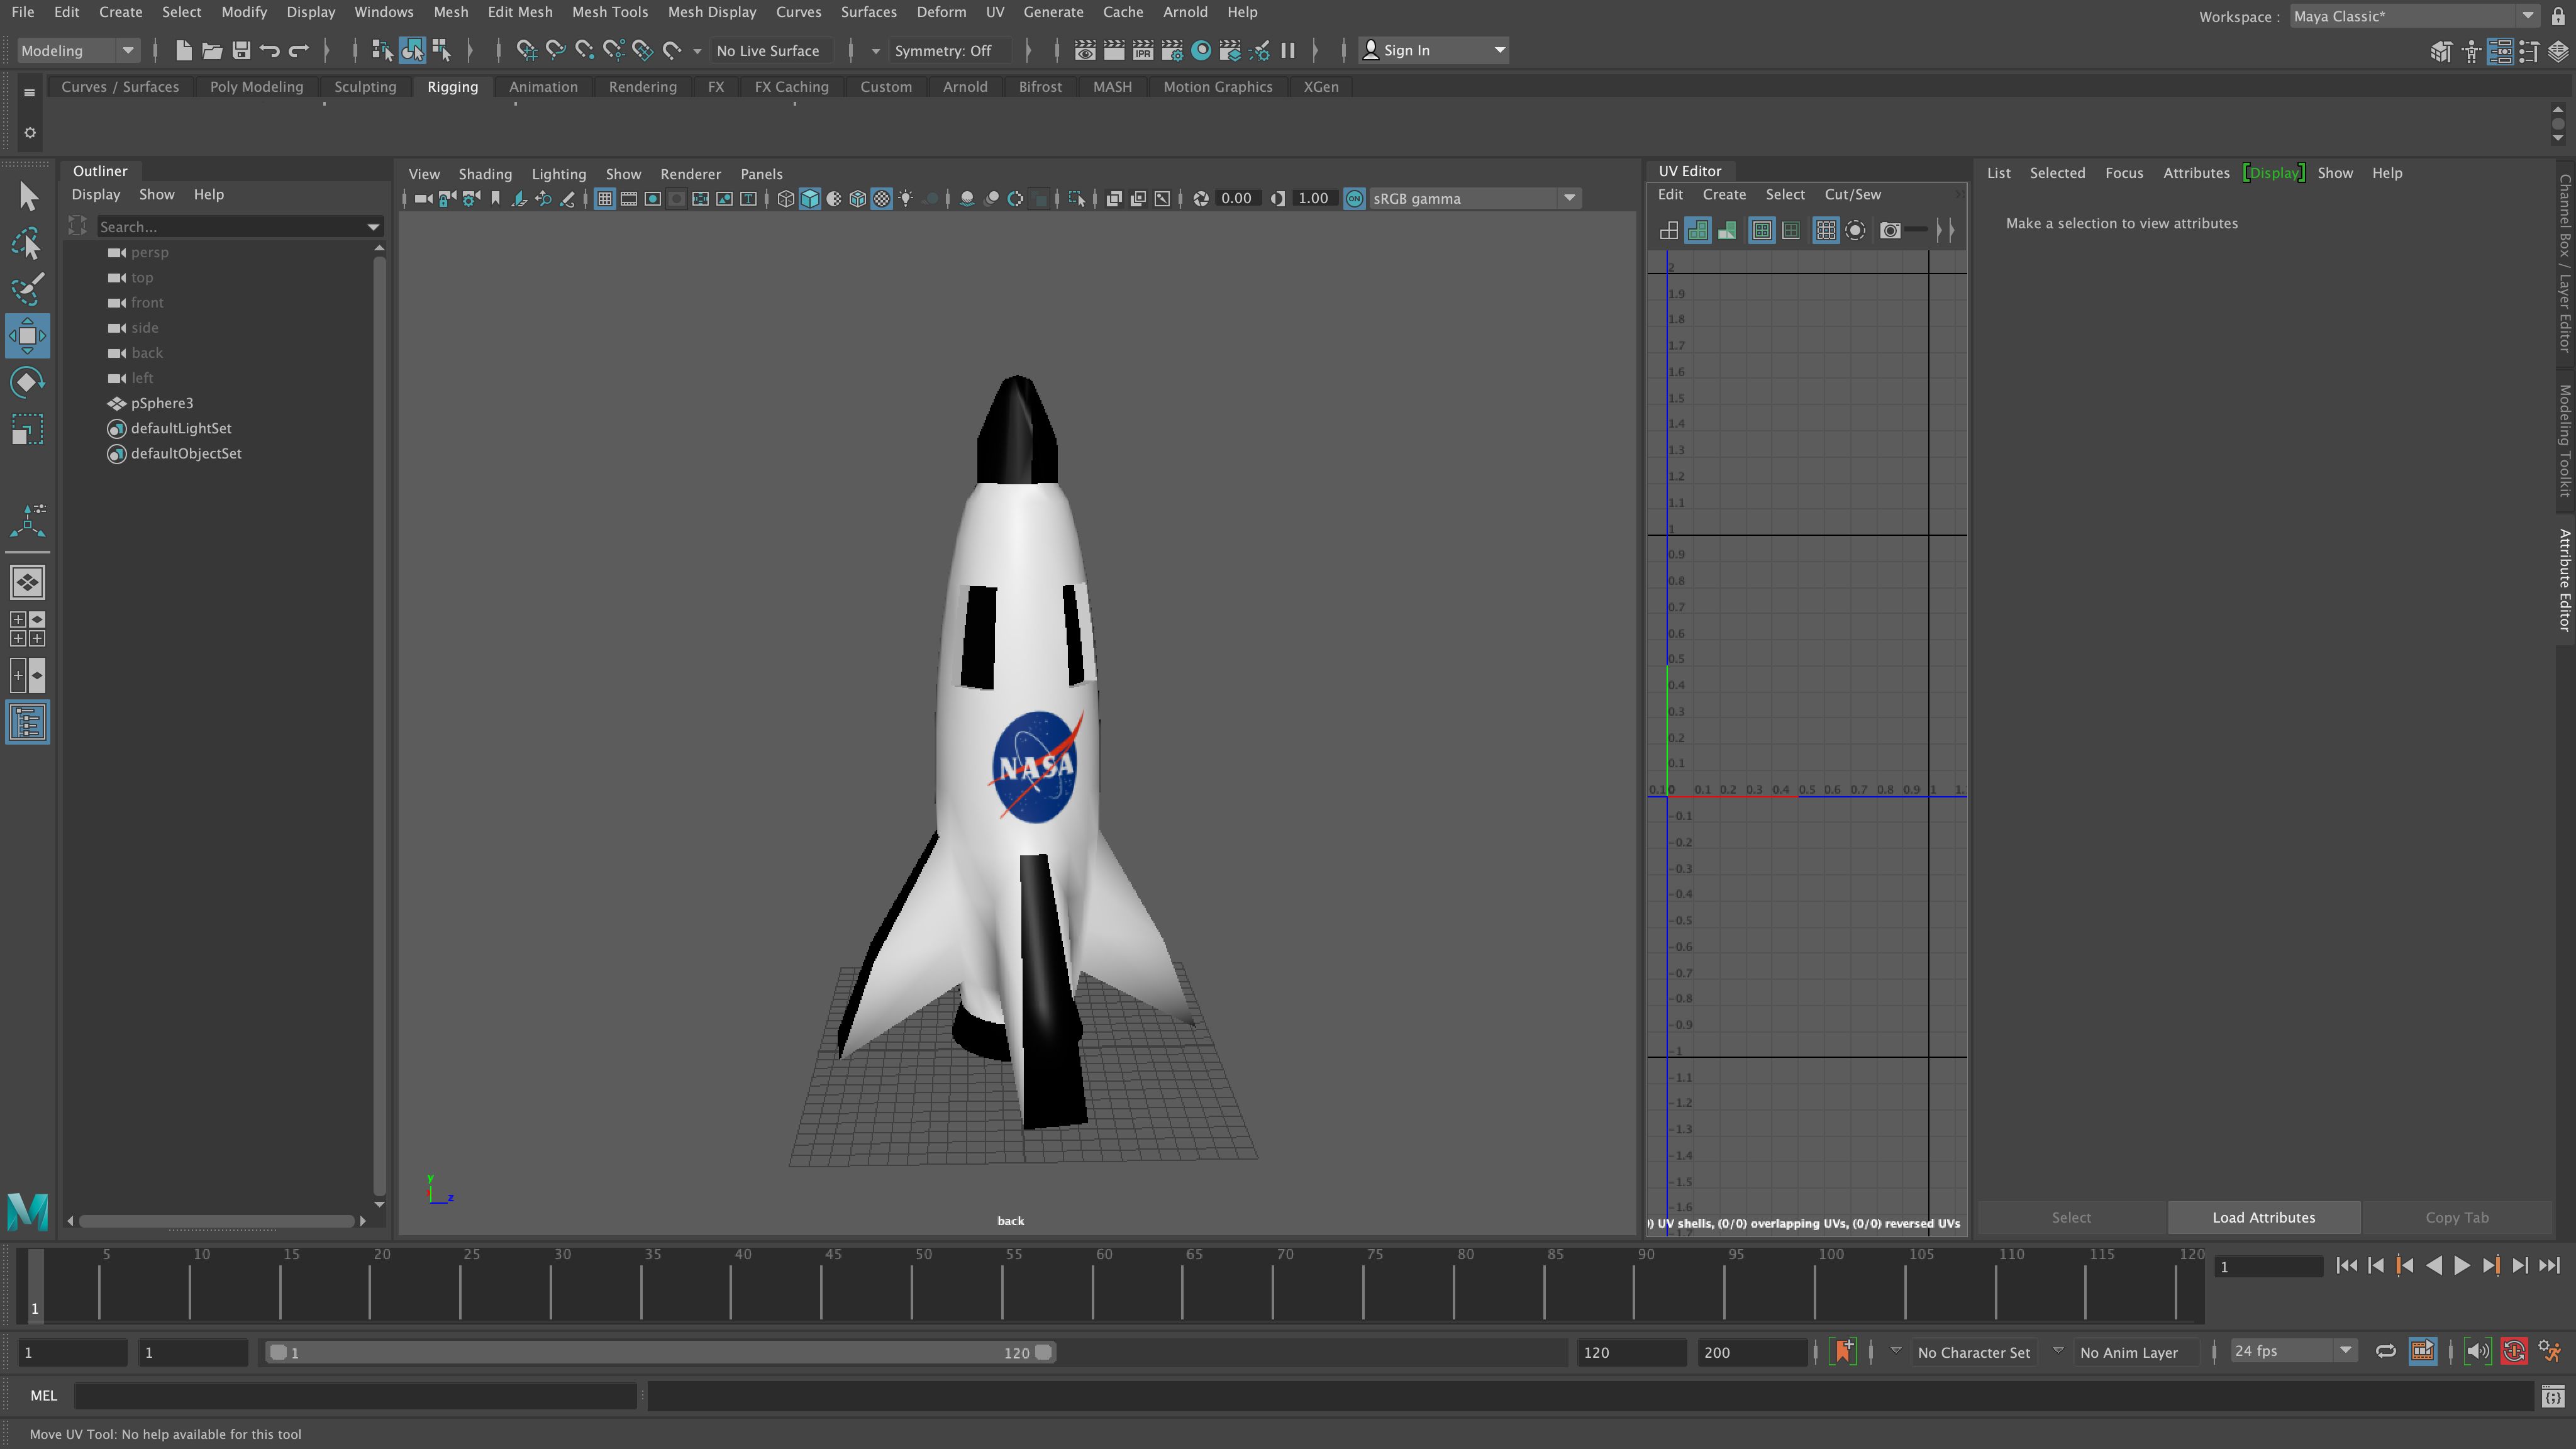Click the viewport Isolate Select icon
The height and width of the screenshot is (1449, 2576).
click(1077, 199)
